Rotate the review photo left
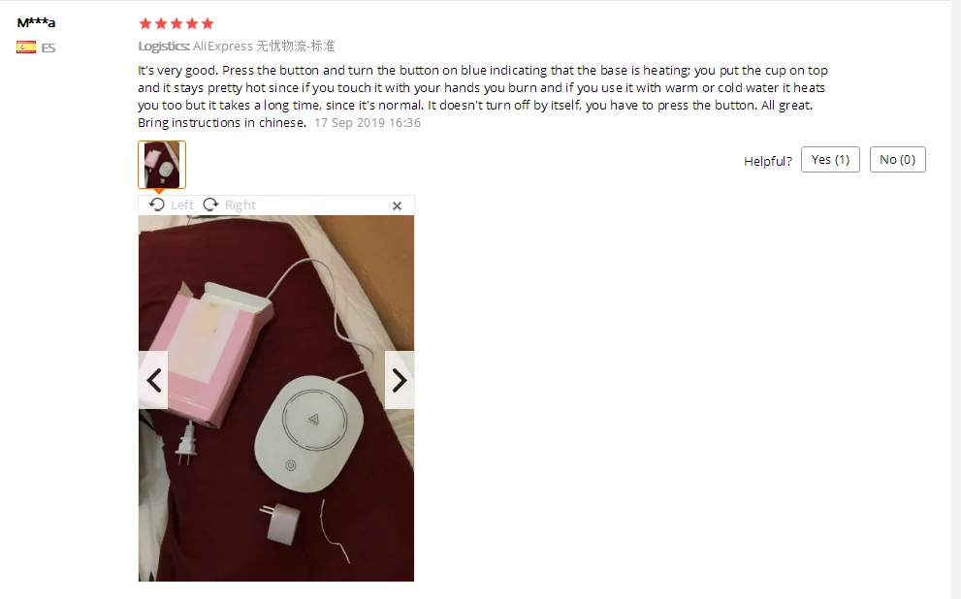Viewport: 961px width, 599px height. (157, 205)
